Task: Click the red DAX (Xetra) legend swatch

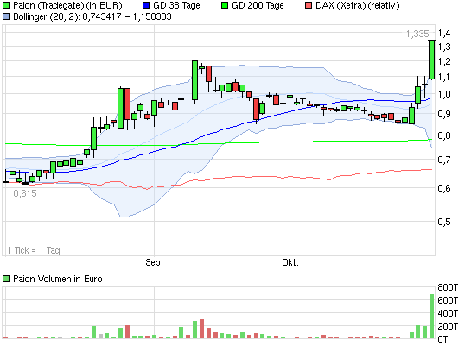Action: coord(309,5)
